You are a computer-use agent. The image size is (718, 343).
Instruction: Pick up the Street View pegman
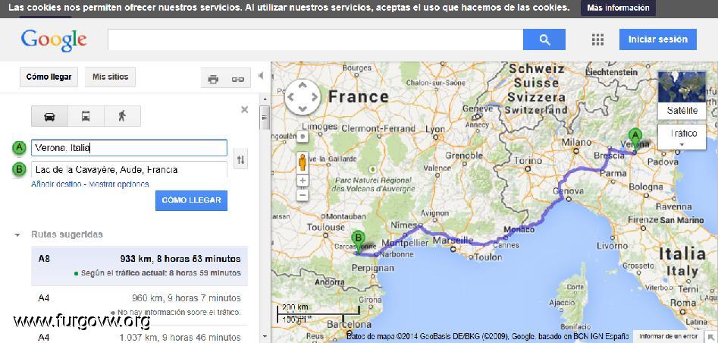pyautogui.click(x=303, y=162)
